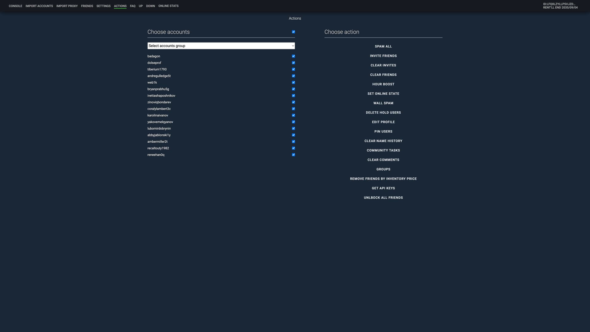Click the rent end date text

coord(560,8)
